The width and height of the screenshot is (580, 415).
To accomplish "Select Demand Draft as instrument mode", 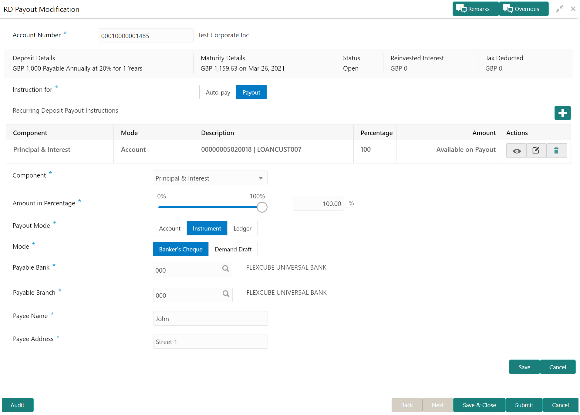I will (233, 249).
